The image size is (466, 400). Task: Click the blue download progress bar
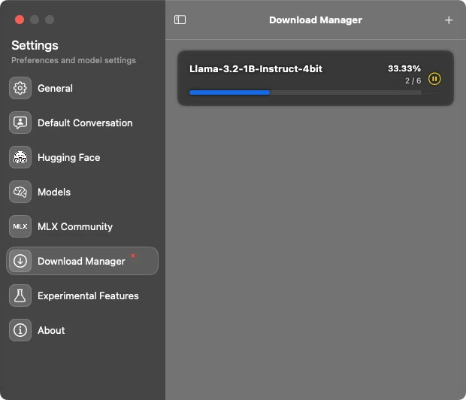[305, 92]
